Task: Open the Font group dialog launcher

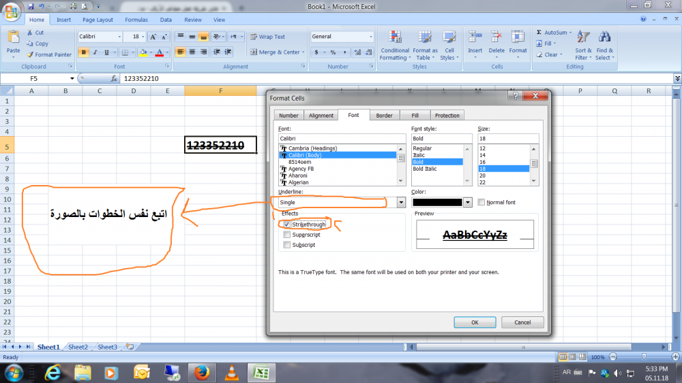Action: [x=166, y=67]
